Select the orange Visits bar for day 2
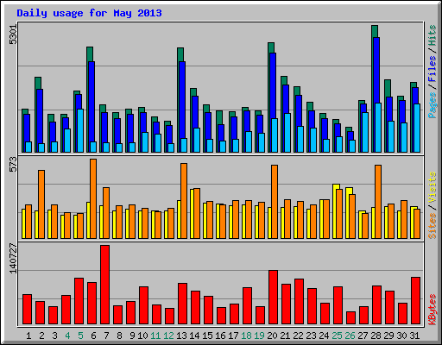The width and height of the screenshot is (442, 345). pos(41,204)
